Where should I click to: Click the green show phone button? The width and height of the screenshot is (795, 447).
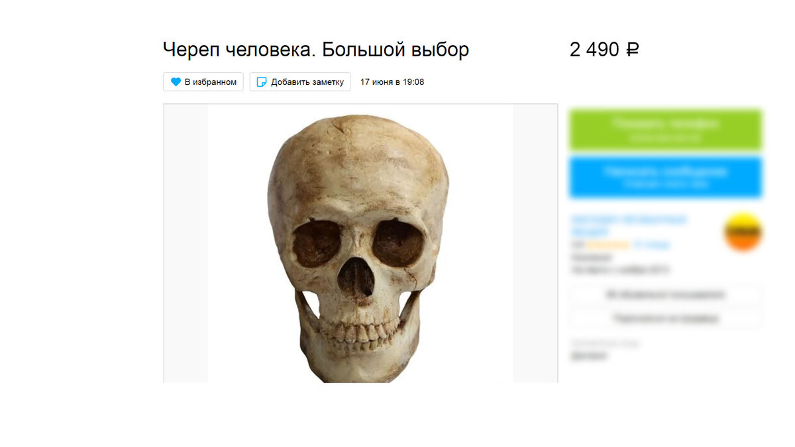(665, 130)
